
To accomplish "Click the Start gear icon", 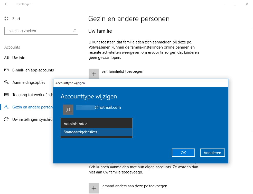I will tap(7, 19).
